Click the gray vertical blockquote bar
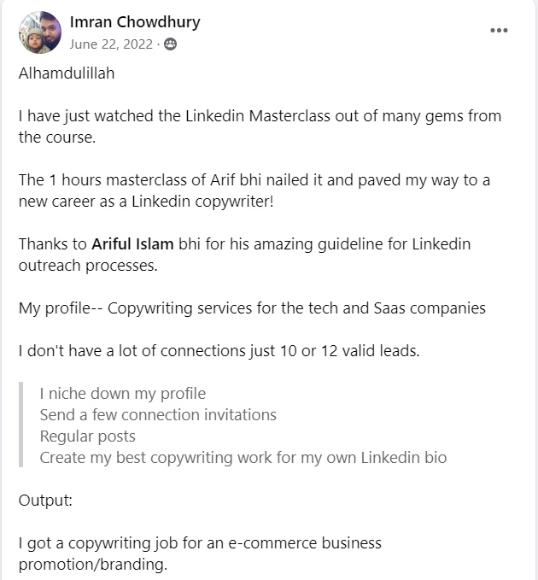The width and height of the screenshot is (538, 580). [20, 425]
